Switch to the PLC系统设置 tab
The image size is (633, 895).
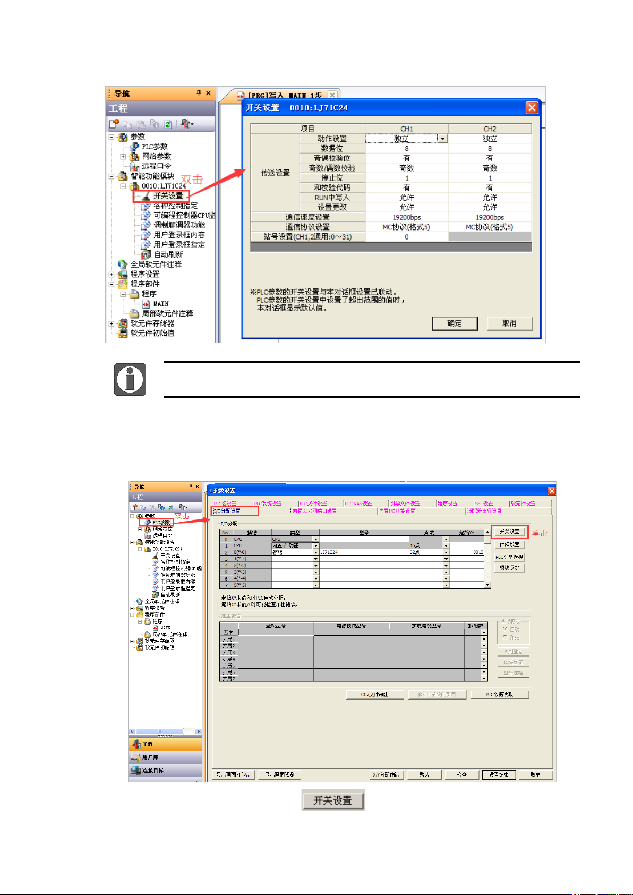pos(268,504)
